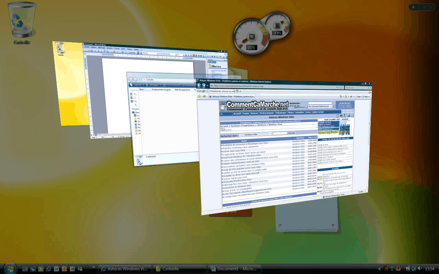The width and height of the screenshot is (439, 274).
Task: Open the Corbeille desktop icon
Action: click(x=22, y=23)
